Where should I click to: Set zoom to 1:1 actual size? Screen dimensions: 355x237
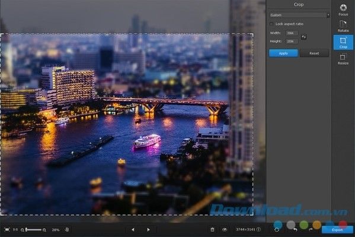coord(15,230)
